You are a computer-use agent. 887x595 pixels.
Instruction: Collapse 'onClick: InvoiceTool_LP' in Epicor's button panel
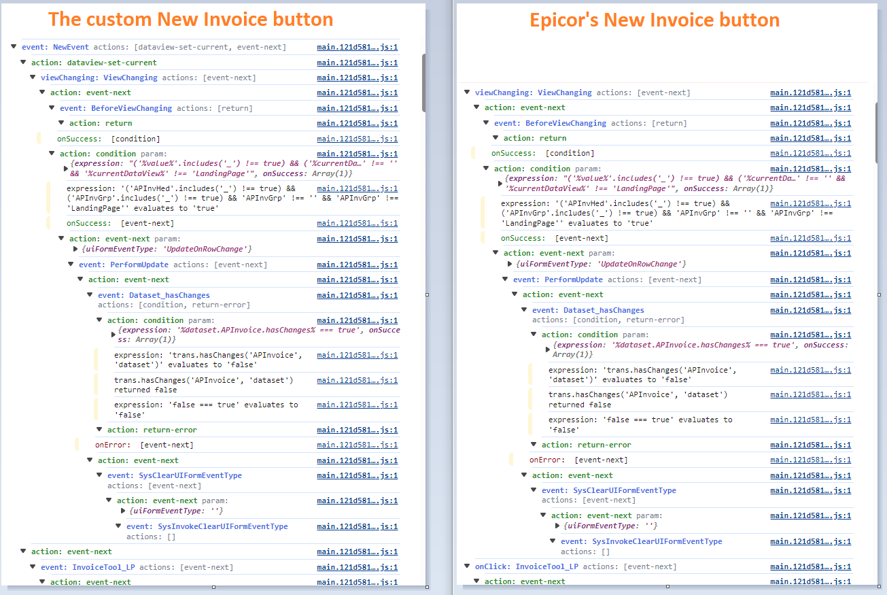click(468, 566)
